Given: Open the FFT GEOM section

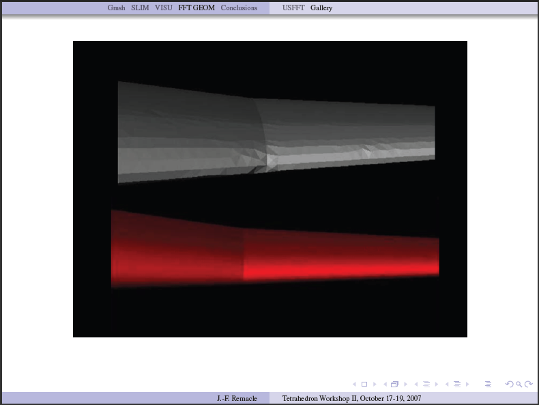Looking at the screenshot, I should (x=196, y=8).
